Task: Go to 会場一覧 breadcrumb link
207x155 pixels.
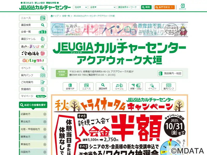Action: coord(66,16)
